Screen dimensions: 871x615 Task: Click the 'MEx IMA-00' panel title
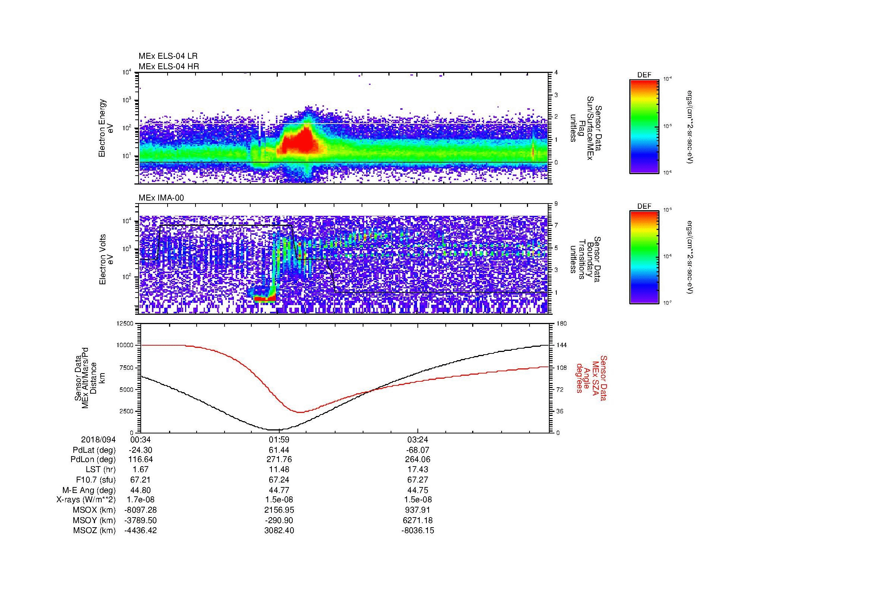[x=161, y=198]
